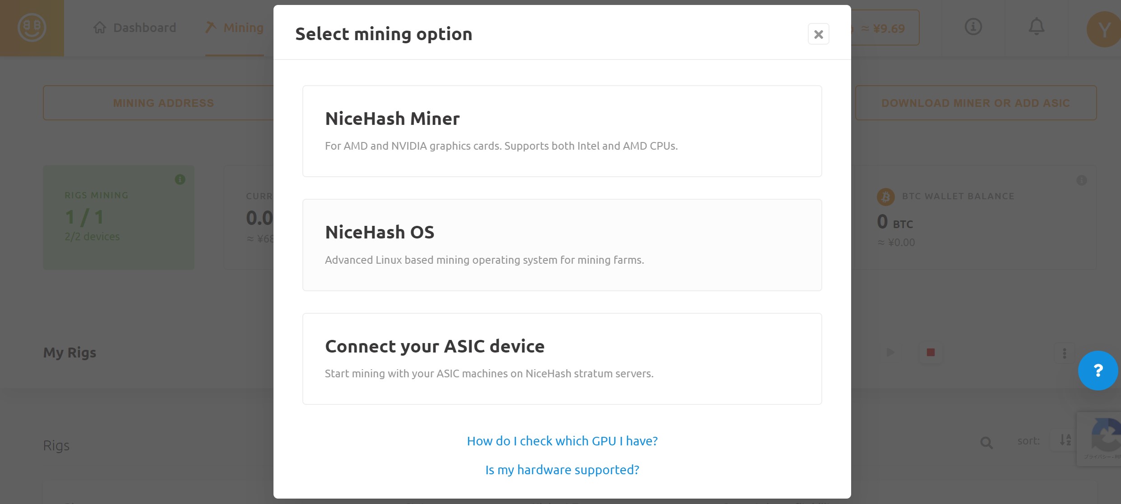Open 'Is my hardware supported?' link
This screenshot has width=1121, height=504.
(x=561, y=469)
